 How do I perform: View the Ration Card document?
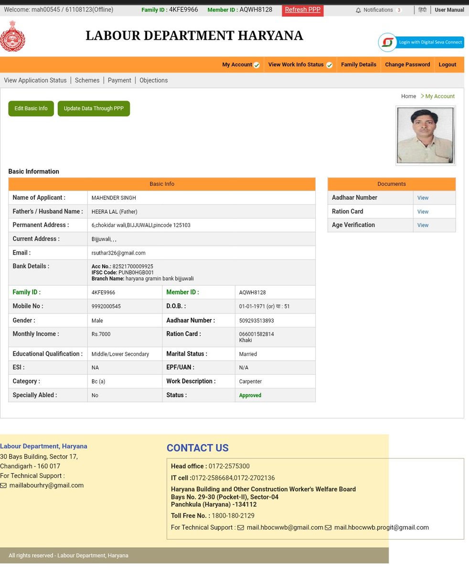tap(423, 212)
